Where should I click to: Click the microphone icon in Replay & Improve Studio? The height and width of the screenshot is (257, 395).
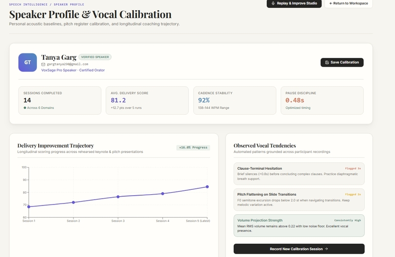(273, 3)
